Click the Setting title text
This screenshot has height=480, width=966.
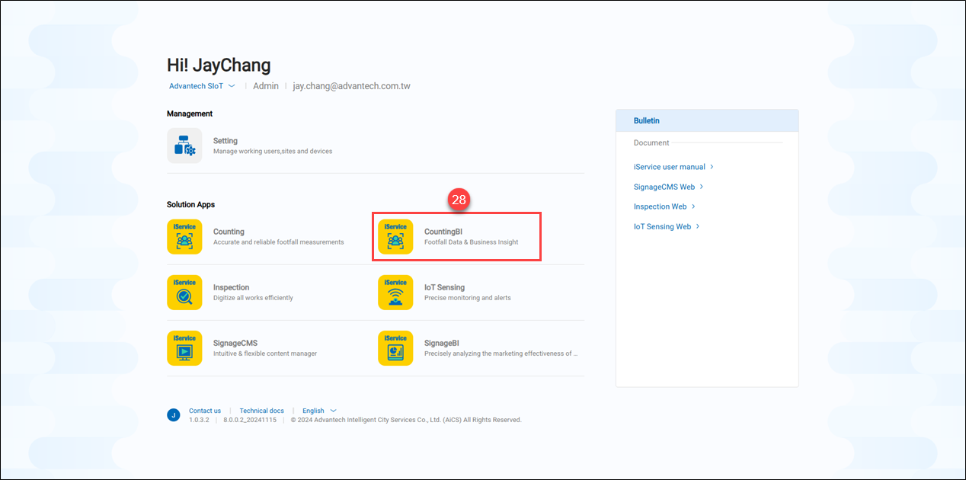226,141
